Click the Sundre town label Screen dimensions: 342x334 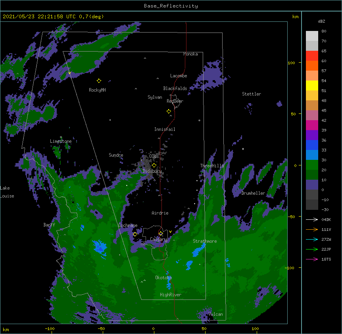point(116,155)
